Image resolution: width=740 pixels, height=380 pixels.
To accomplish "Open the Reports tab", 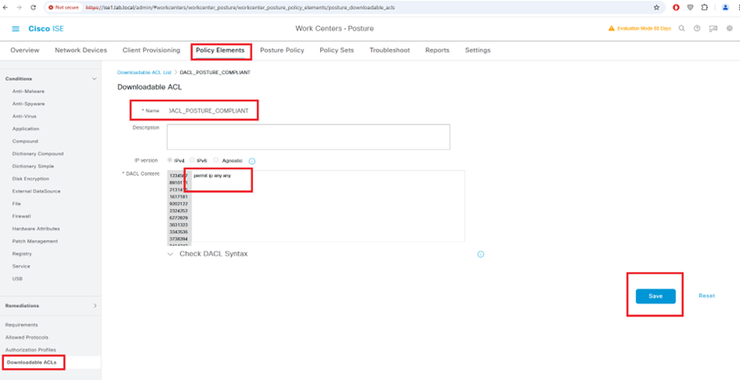I will coord(437,50).
